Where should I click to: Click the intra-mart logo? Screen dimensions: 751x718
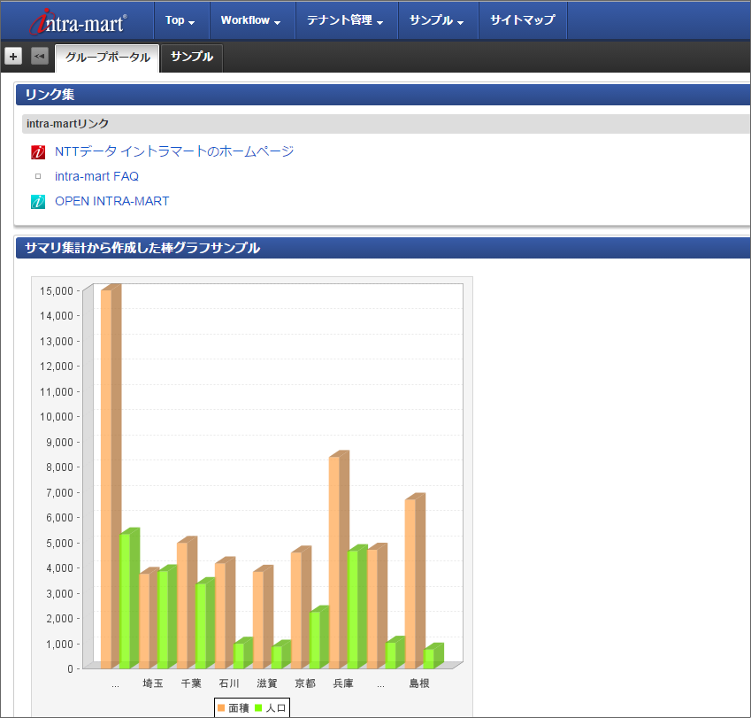[x=78, y=20]
